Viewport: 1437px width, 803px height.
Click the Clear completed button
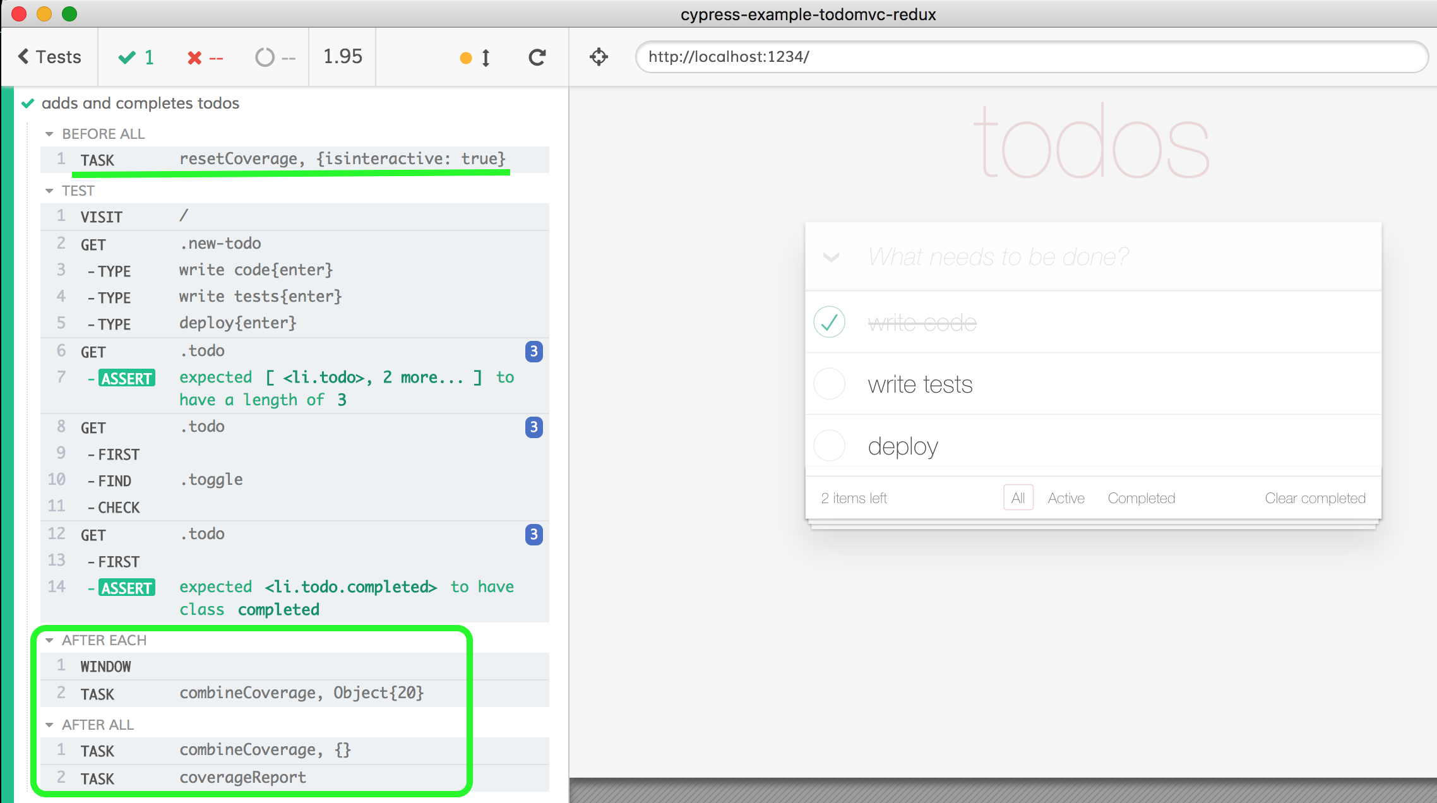click(1315, 497)
